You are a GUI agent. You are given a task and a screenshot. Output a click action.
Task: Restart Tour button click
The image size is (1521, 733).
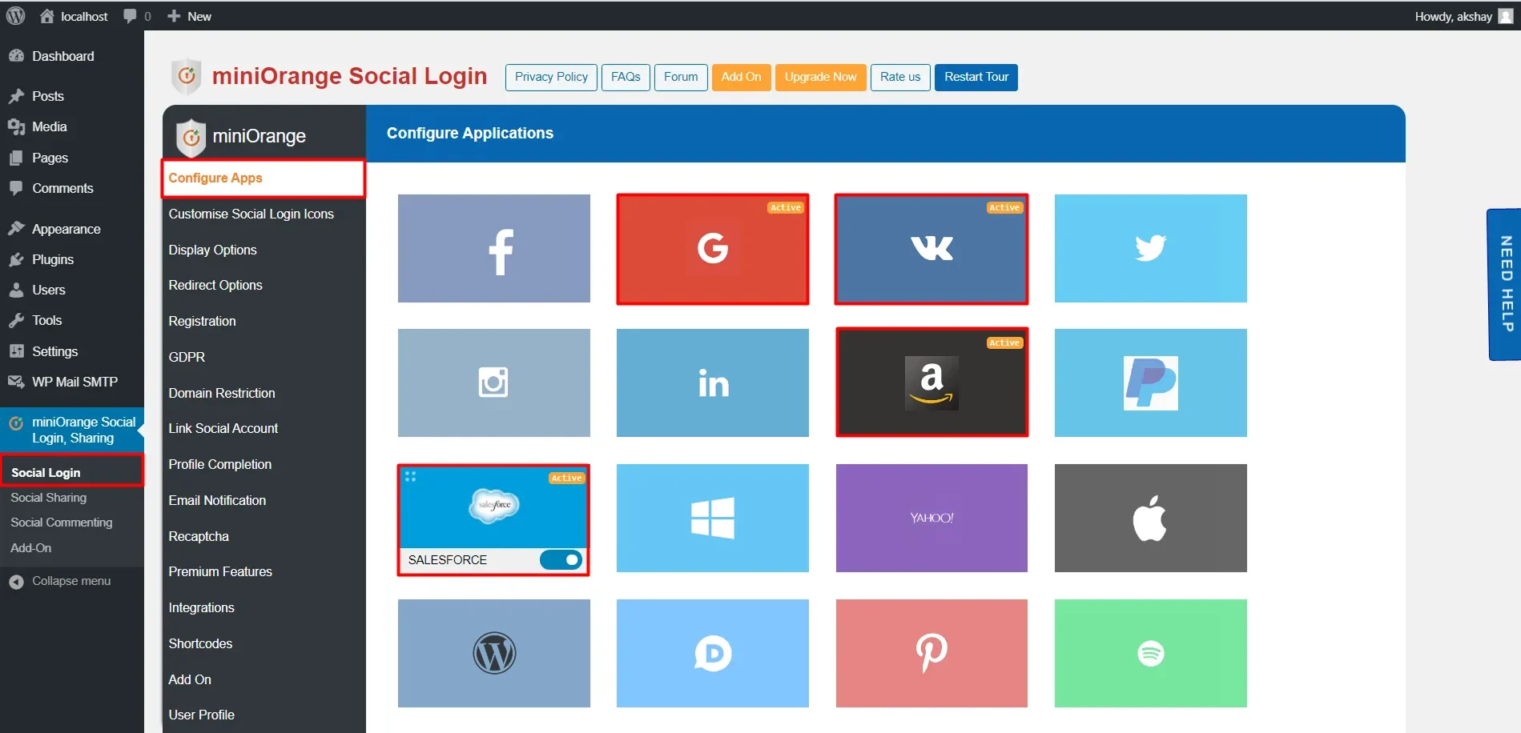coord(976,77)
